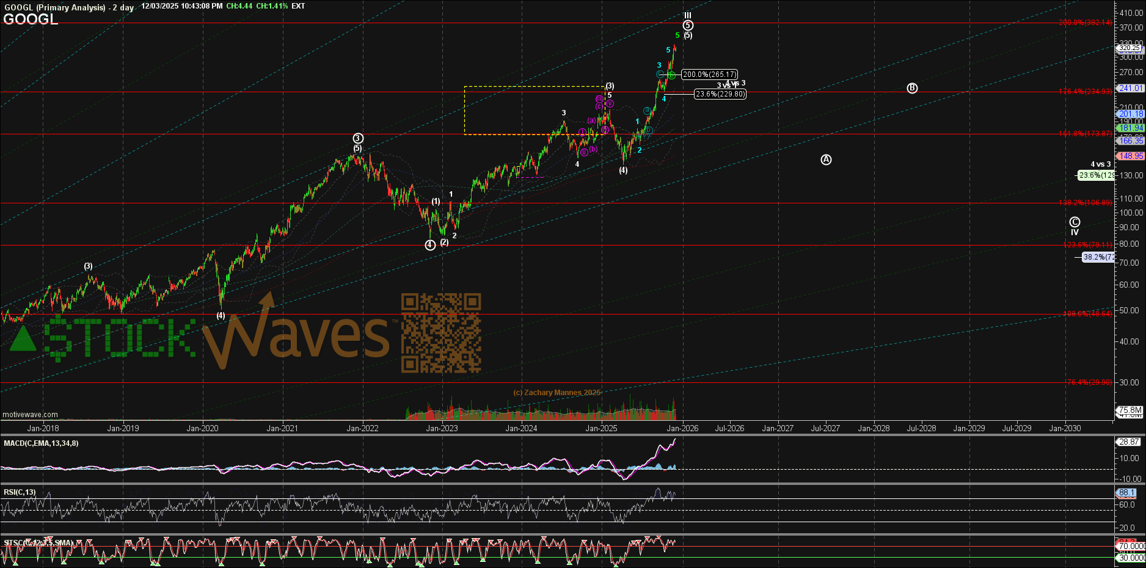Click the circled C wave label above IV
Viewport: 1146px width, 568px height.
pyautogui.click(x=1075, y=222)
